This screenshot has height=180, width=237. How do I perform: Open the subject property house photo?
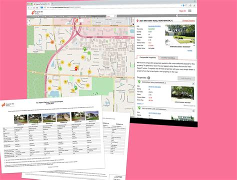(180, 35)
